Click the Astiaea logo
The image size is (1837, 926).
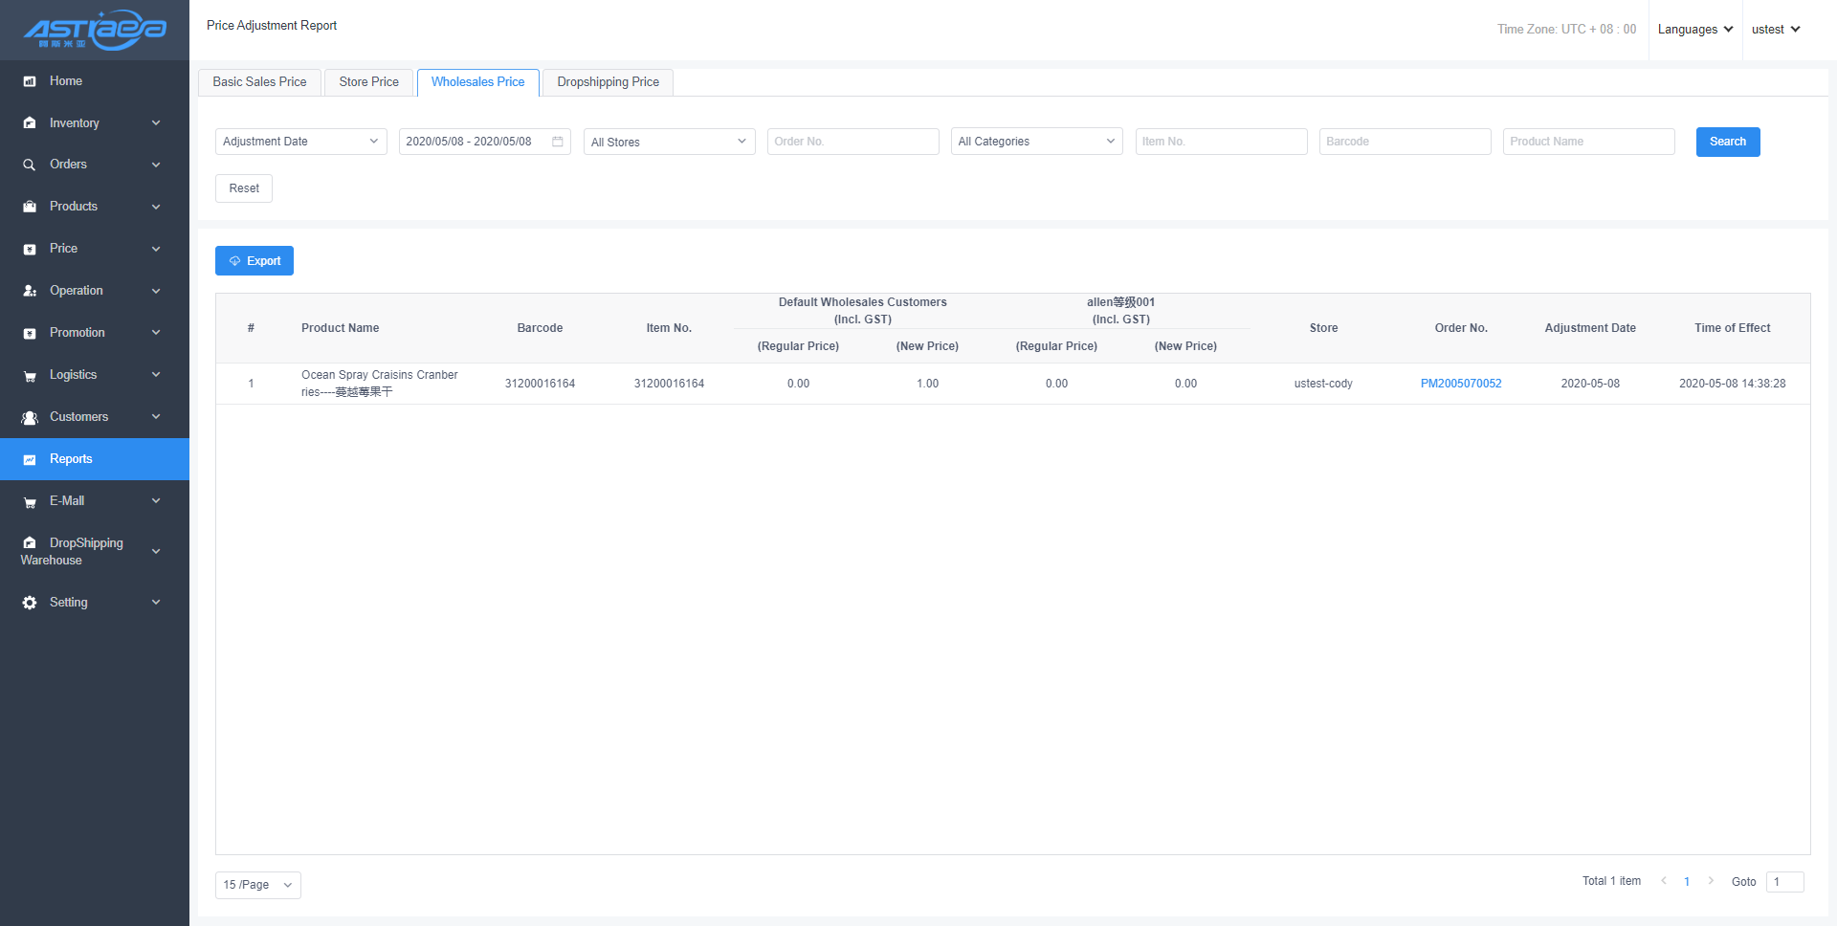pyautogui.click(x=95, y=30)
